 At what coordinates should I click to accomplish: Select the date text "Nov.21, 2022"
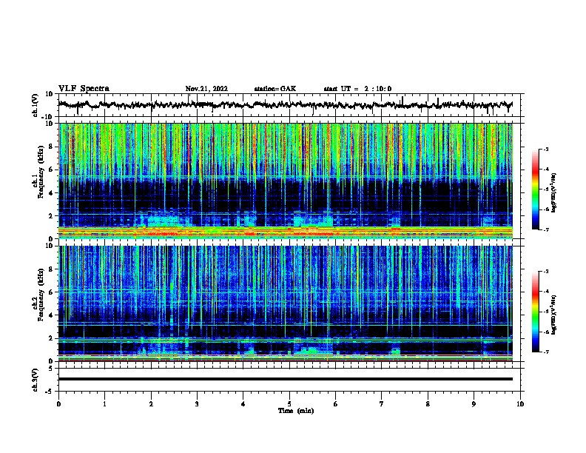pos(206,89)
